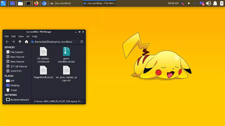Click the status bar item count text
This screenshot has width=225, height=126.
point(58,101)
